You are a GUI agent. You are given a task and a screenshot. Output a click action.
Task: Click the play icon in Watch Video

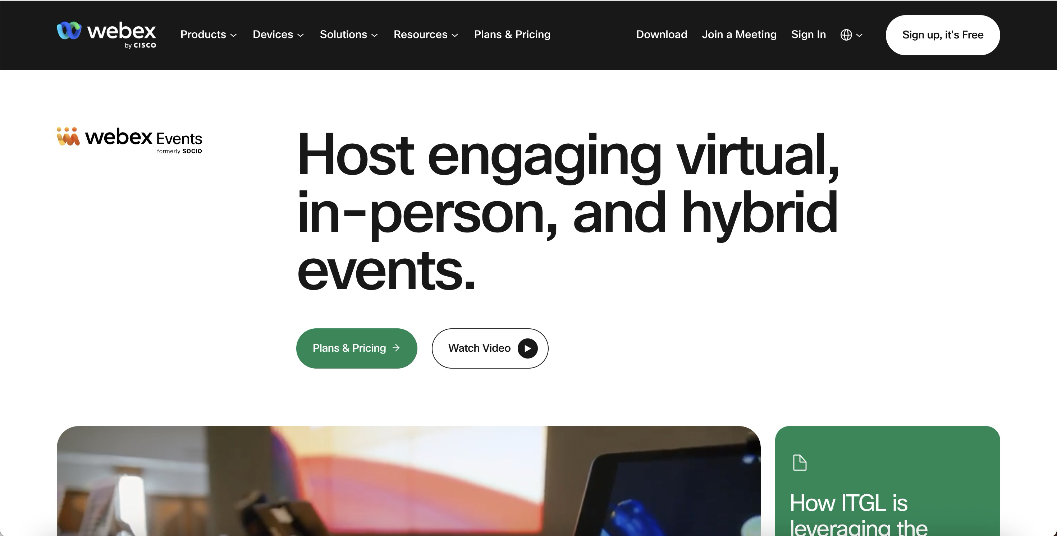(527, 348)
